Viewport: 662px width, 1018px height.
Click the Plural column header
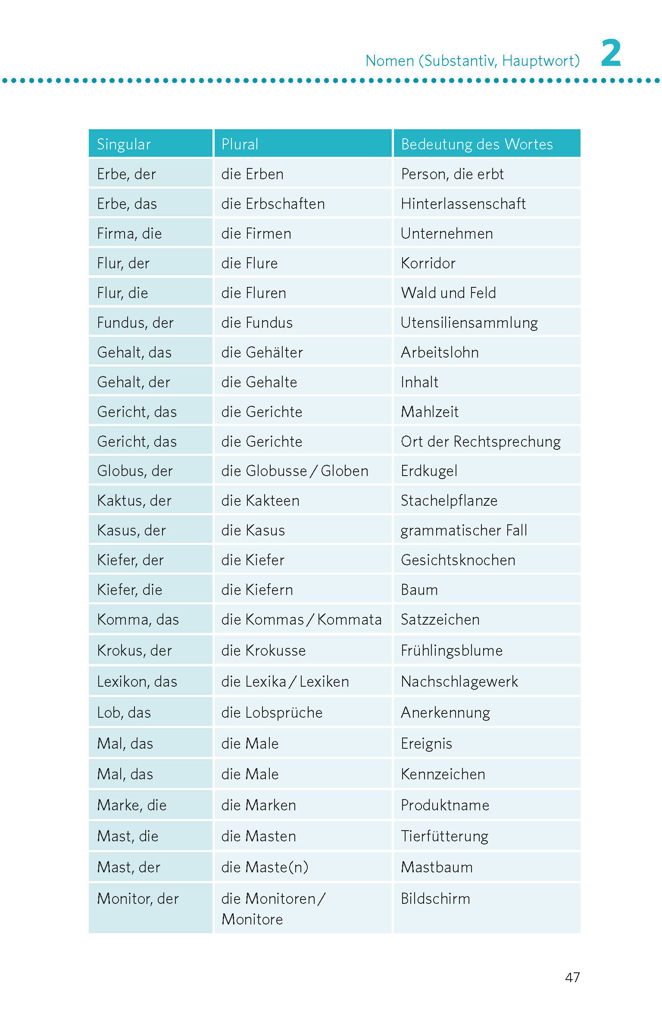[240, 144]
